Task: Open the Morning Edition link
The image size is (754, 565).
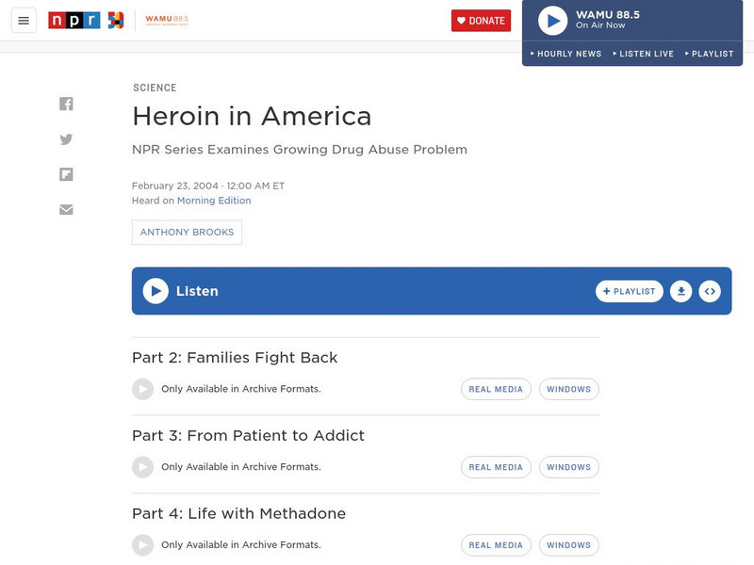Action: click(214, 201)
